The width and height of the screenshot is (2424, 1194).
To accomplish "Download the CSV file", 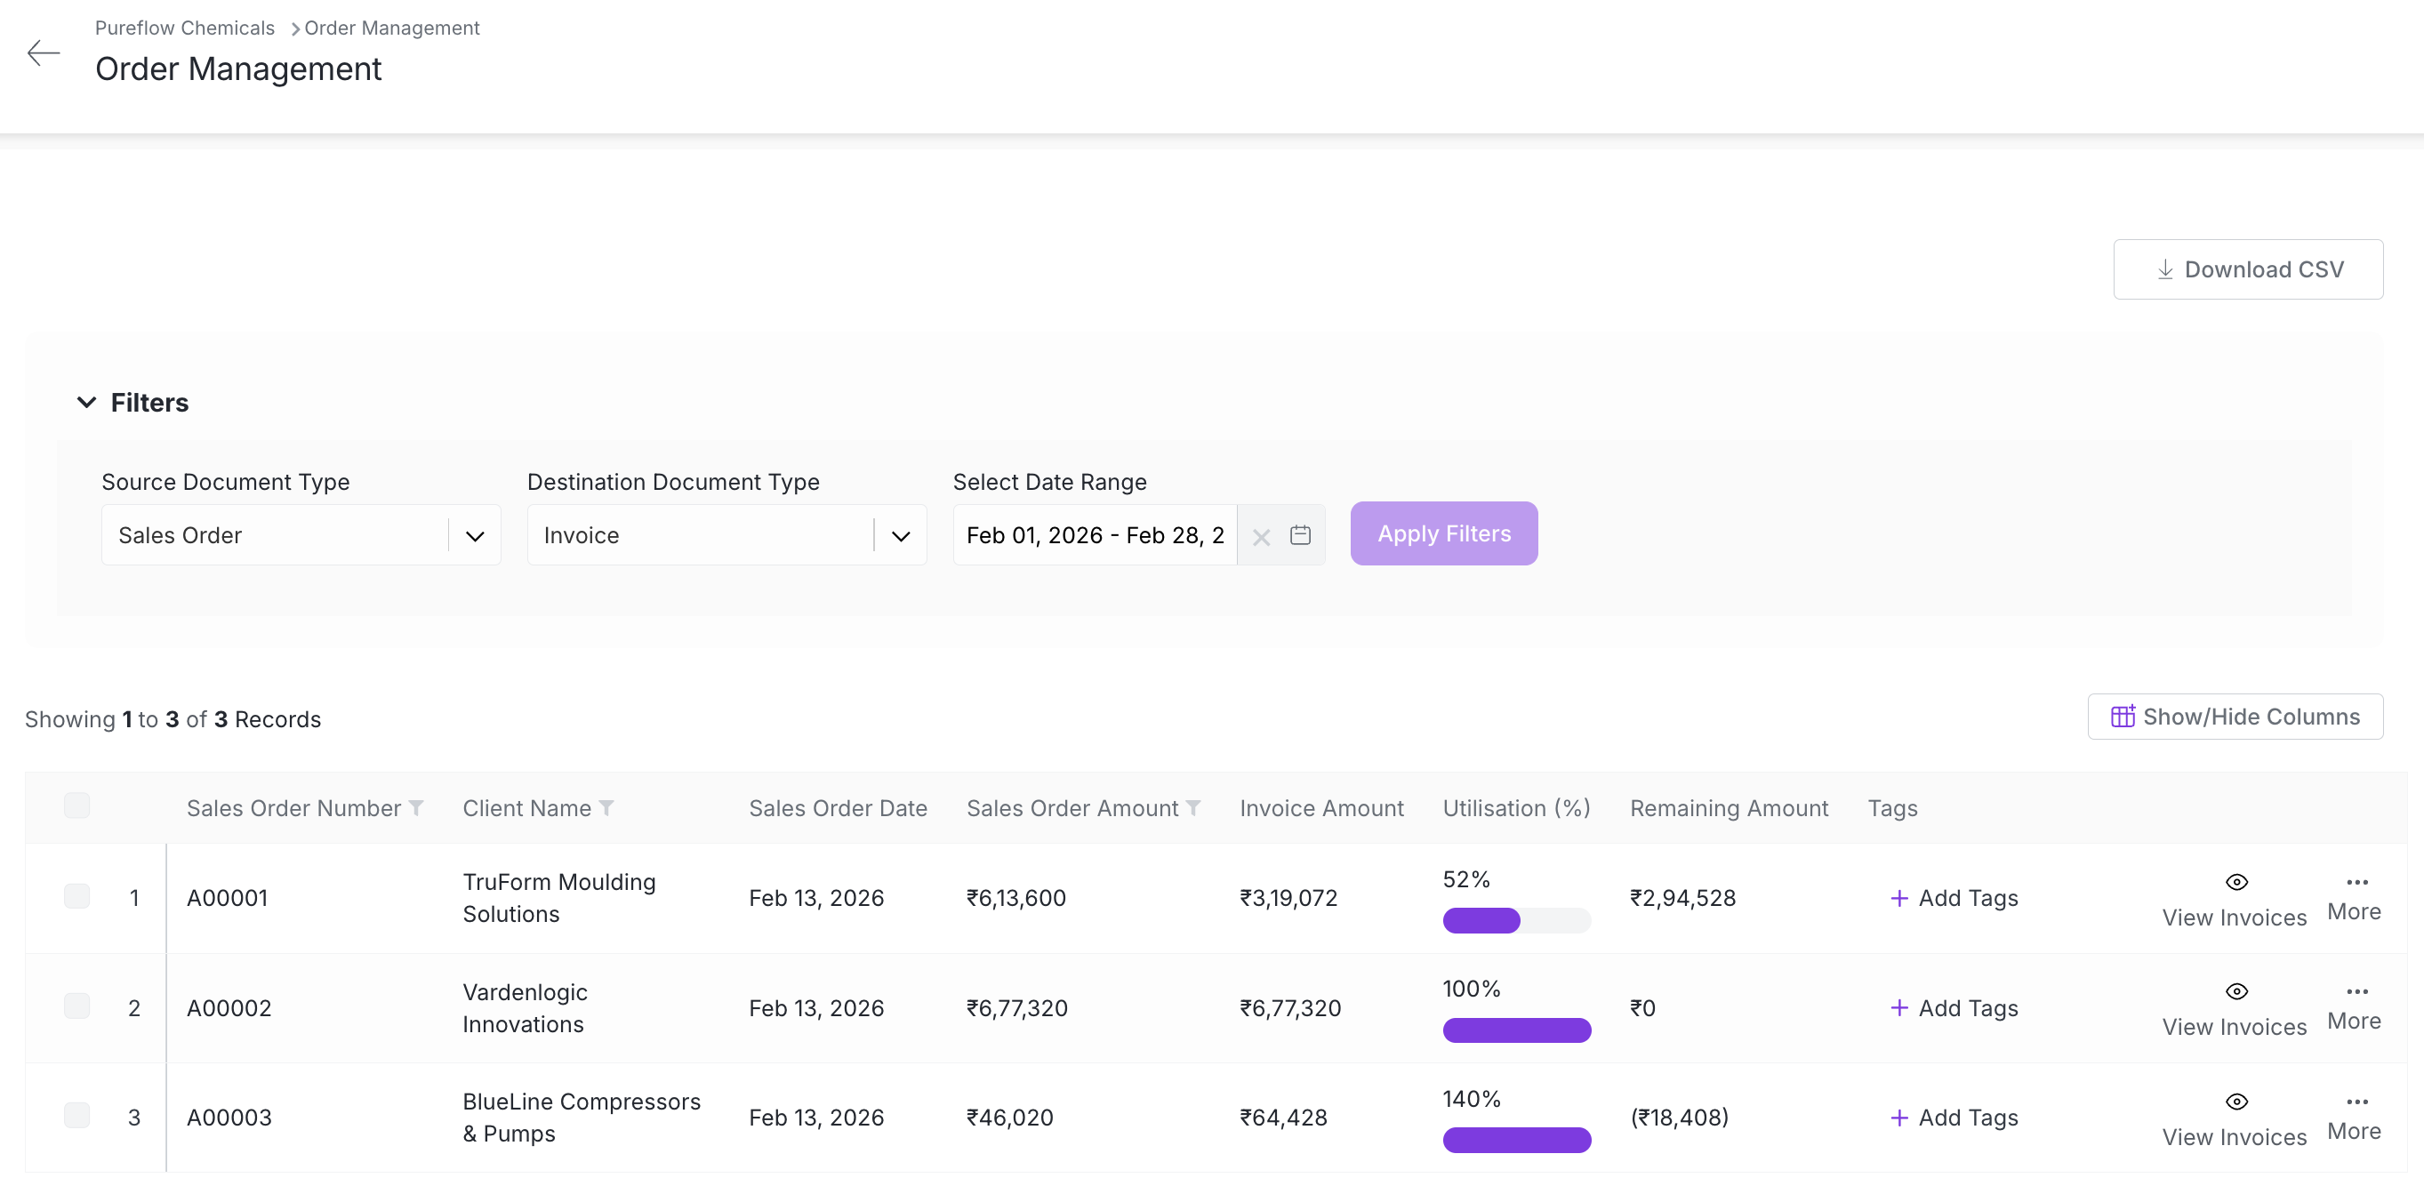I will (x=2247, y=270).
